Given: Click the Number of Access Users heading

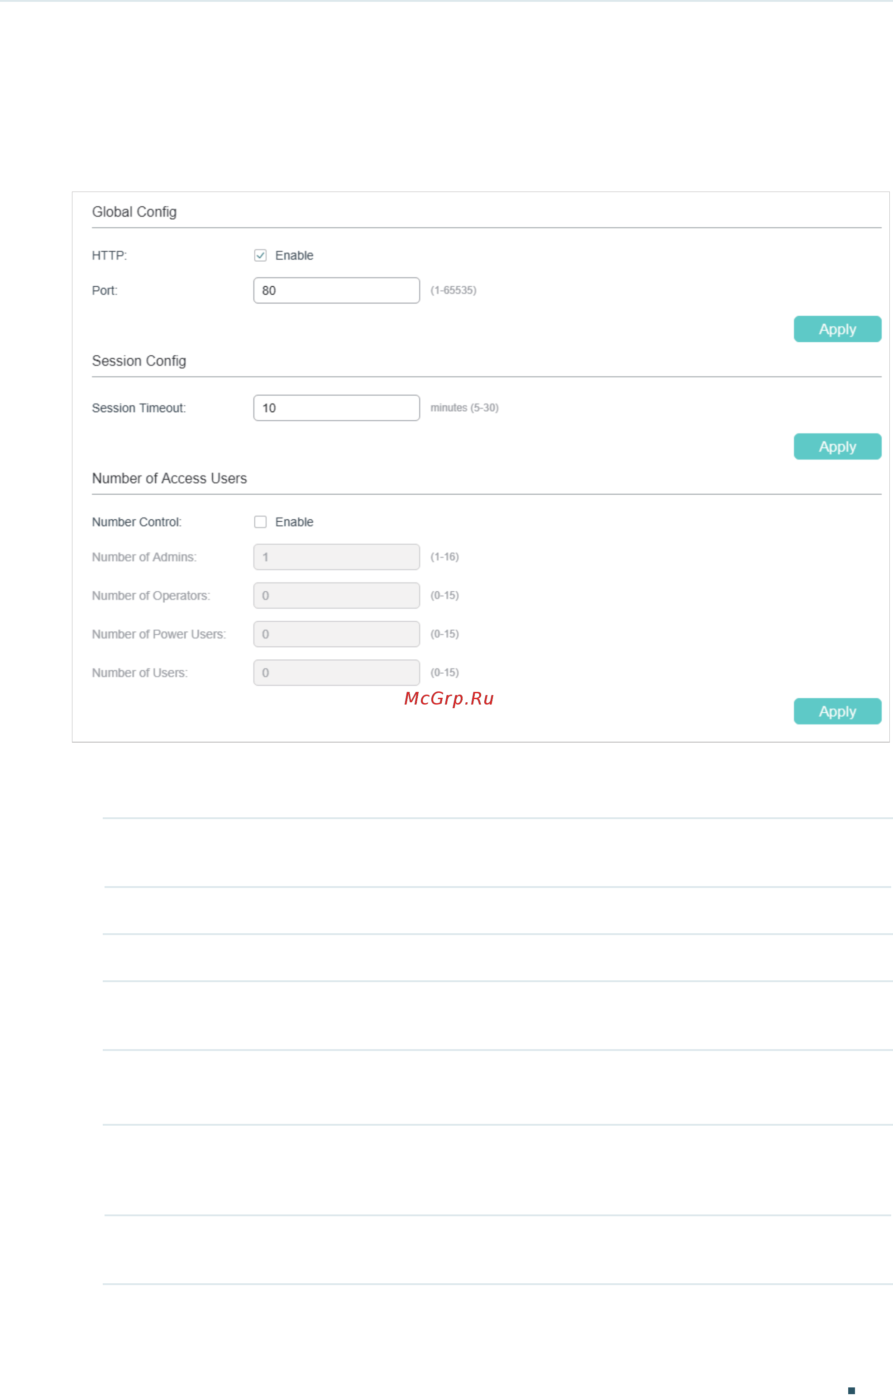Looking at the screenshot, I should pos(169,479).
